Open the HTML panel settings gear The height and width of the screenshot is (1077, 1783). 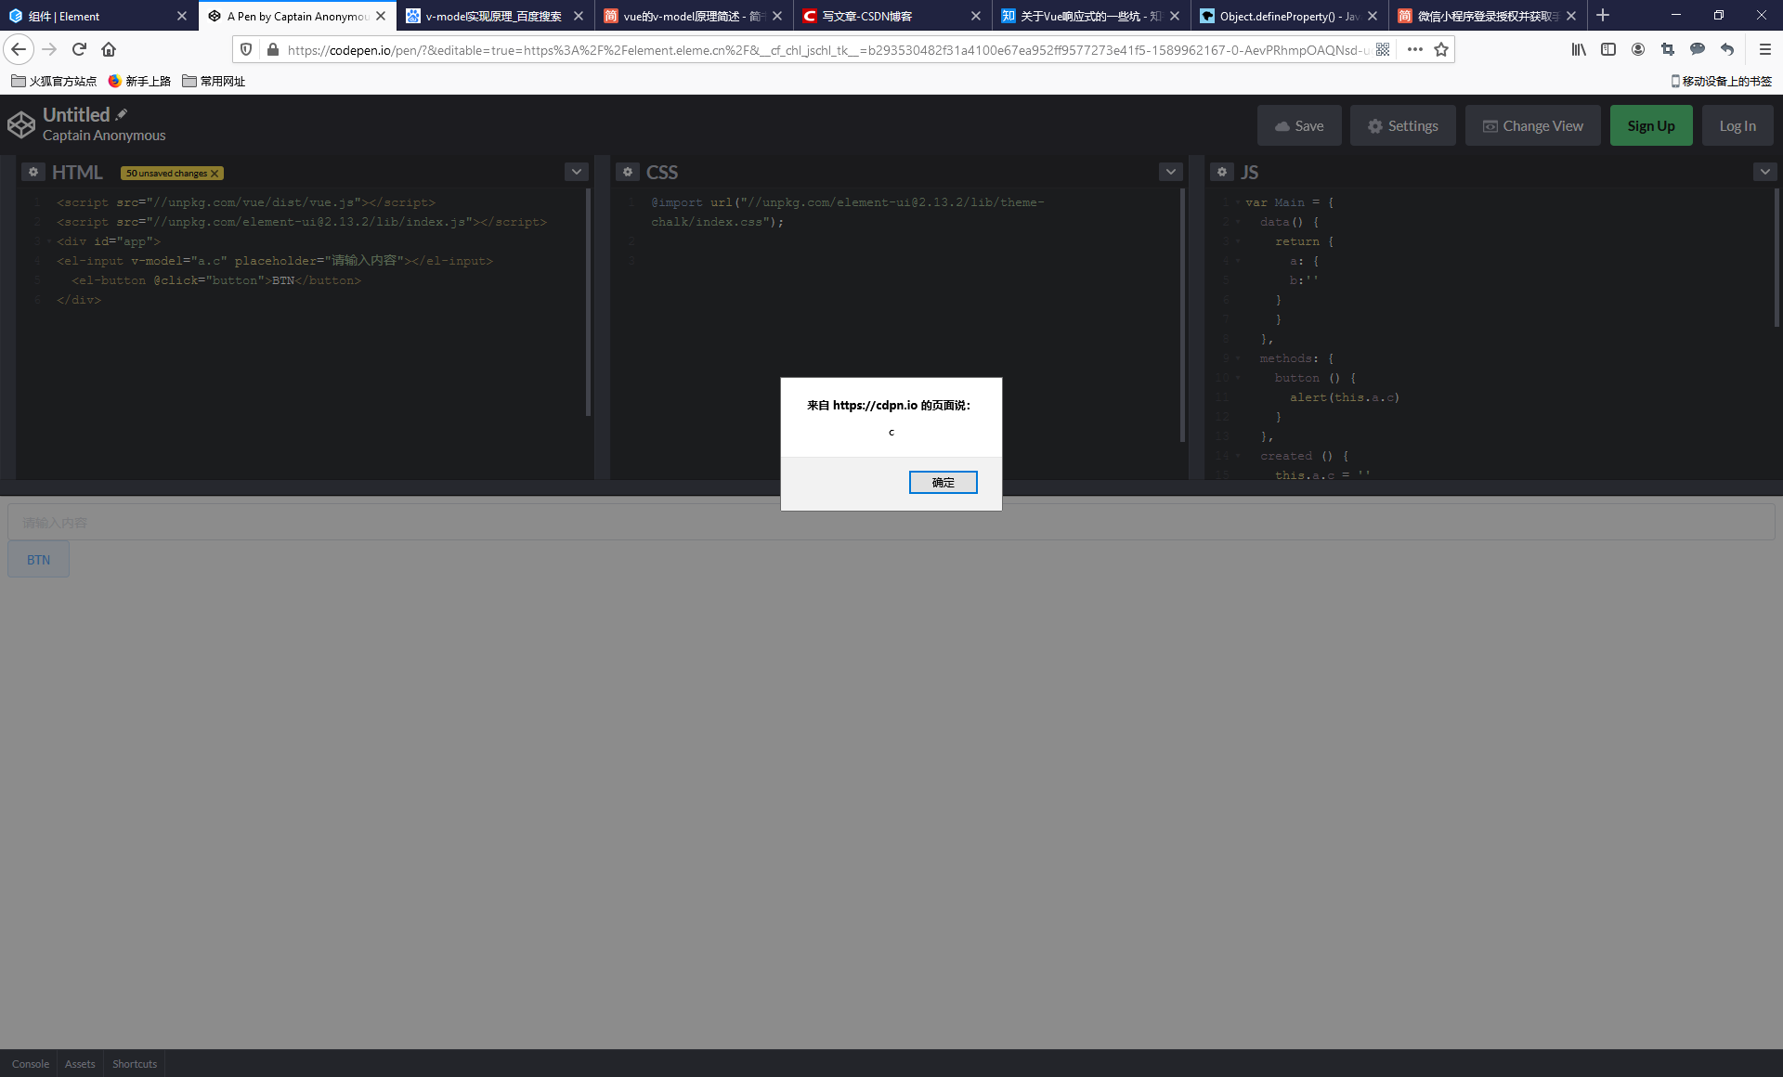33,172
